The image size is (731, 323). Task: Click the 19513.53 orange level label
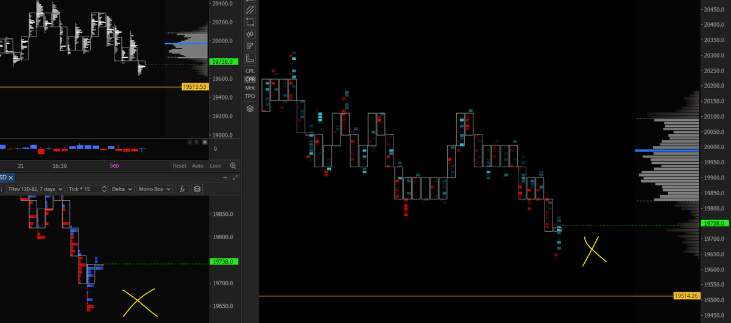[195, 87]
